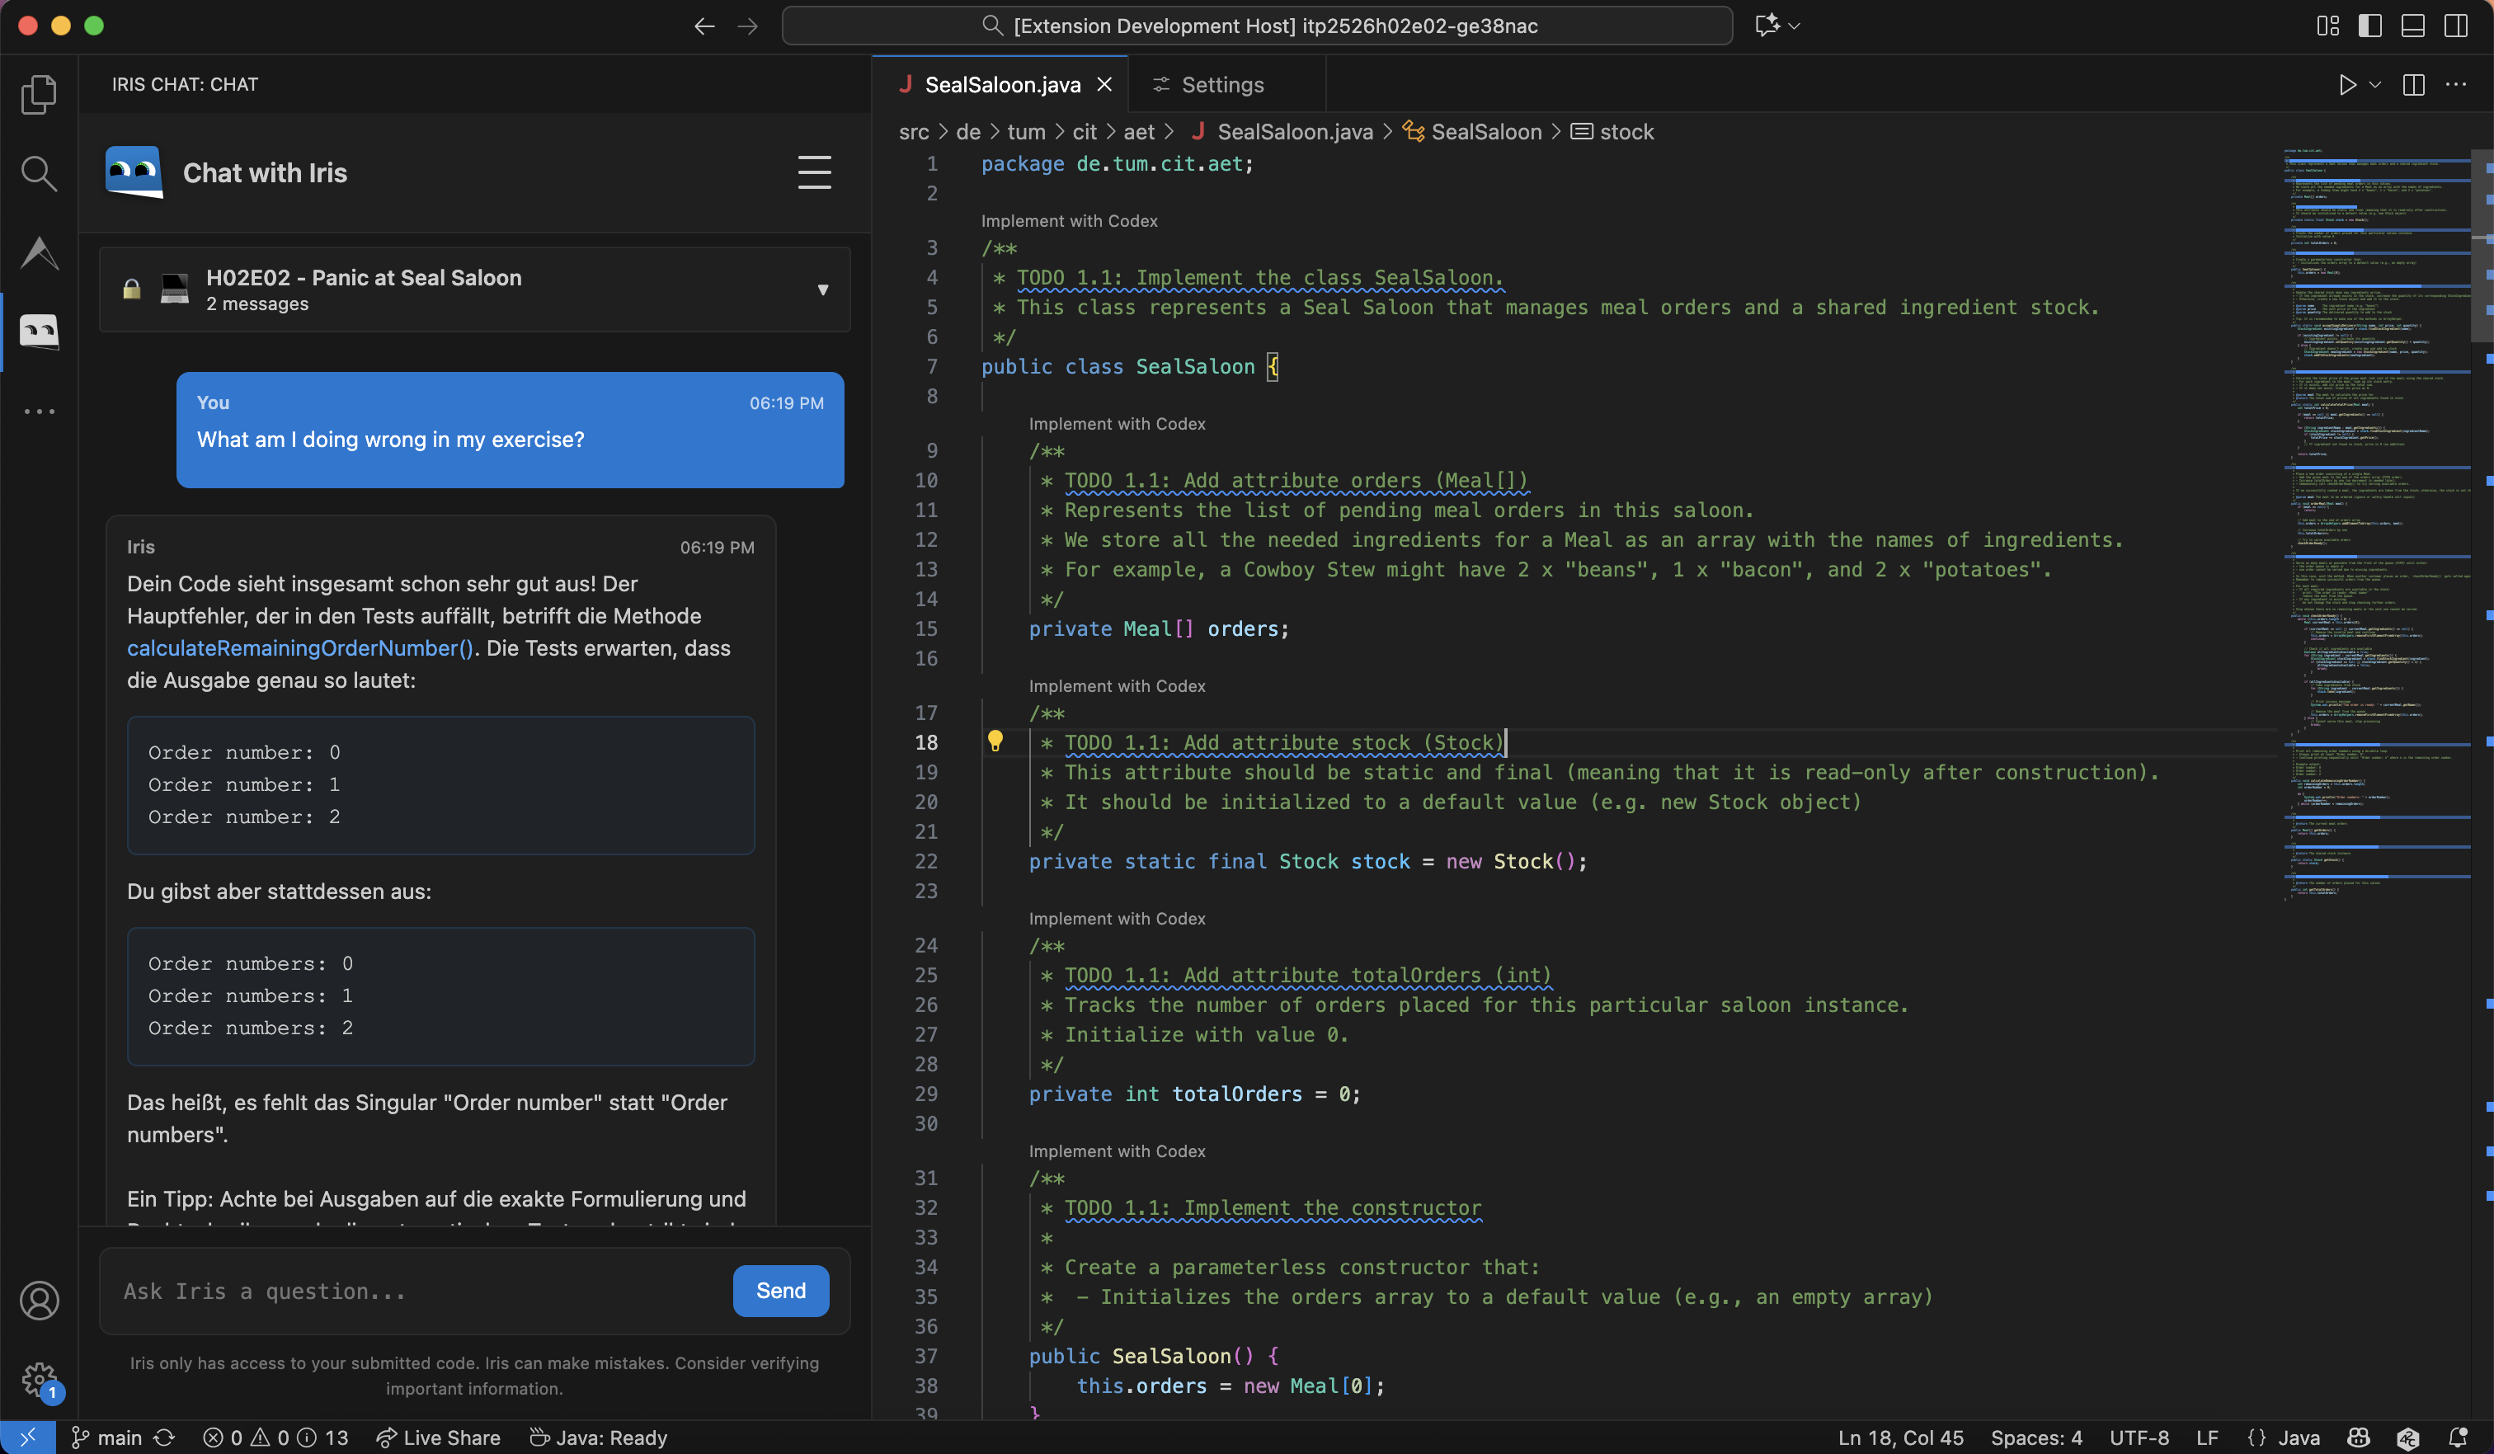Open the Explorer view in activity bar

point(39,94)
